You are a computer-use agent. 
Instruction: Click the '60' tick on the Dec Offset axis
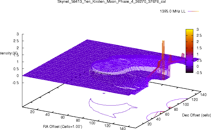click(x=167, y=114)
